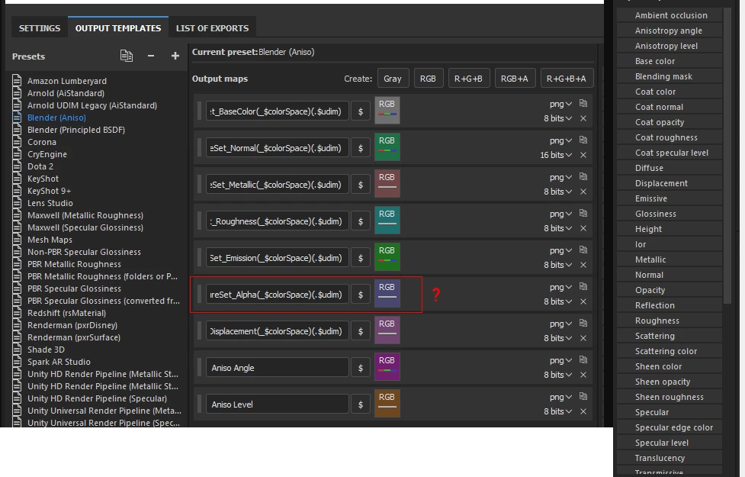Edit the Aniso Angle name field

278,368
